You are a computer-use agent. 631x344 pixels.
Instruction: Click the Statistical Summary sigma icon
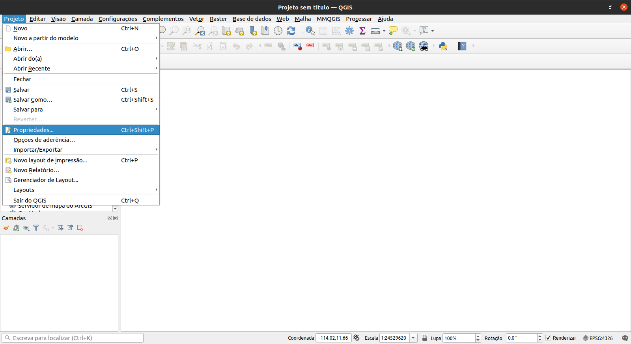362,31
